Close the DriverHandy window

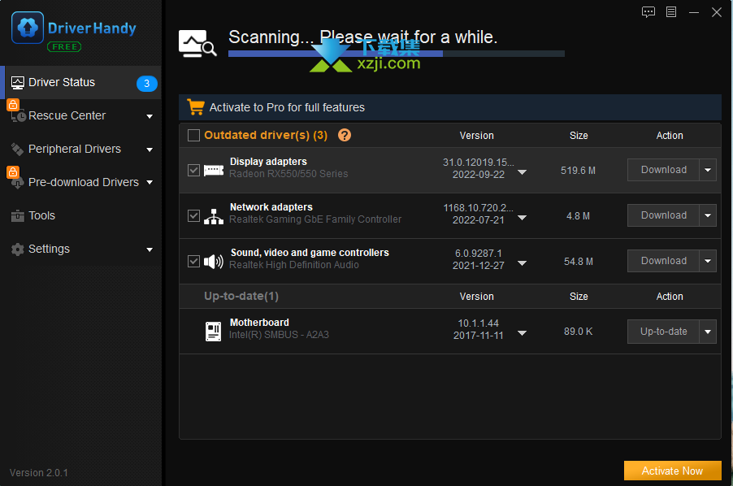pos(717,12)
